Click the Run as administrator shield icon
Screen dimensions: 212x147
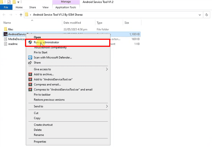tap(30, 42)
